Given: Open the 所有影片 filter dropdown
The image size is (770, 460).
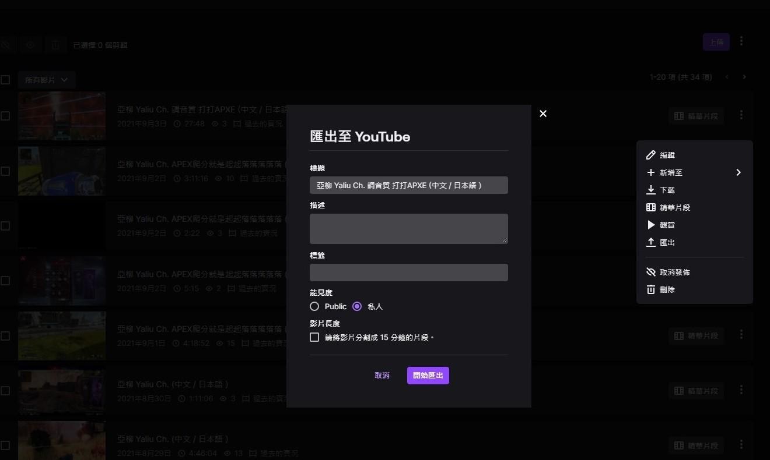Looking at the screenshot, I should [47, 80].
